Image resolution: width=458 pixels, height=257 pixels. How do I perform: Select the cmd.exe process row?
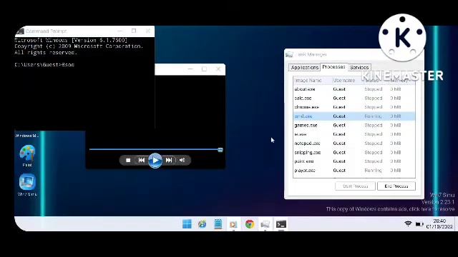pyautogui.click(x=354, y=116)
